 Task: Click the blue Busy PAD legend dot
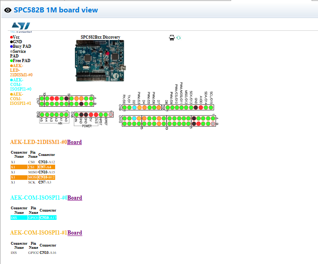pos(11,46)
